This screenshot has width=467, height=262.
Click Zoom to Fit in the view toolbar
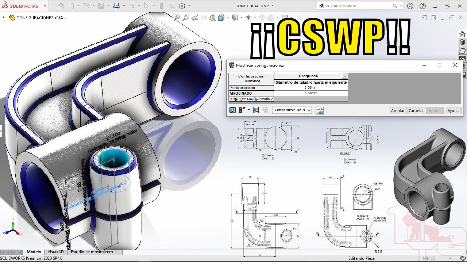pos(177,17)
